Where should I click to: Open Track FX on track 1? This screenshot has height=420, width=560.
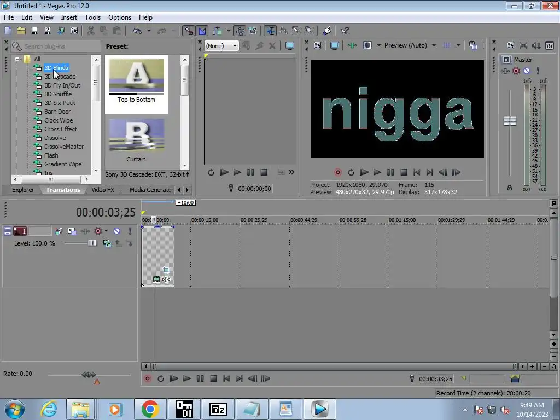pyautogui.click(x=85, y=231)
